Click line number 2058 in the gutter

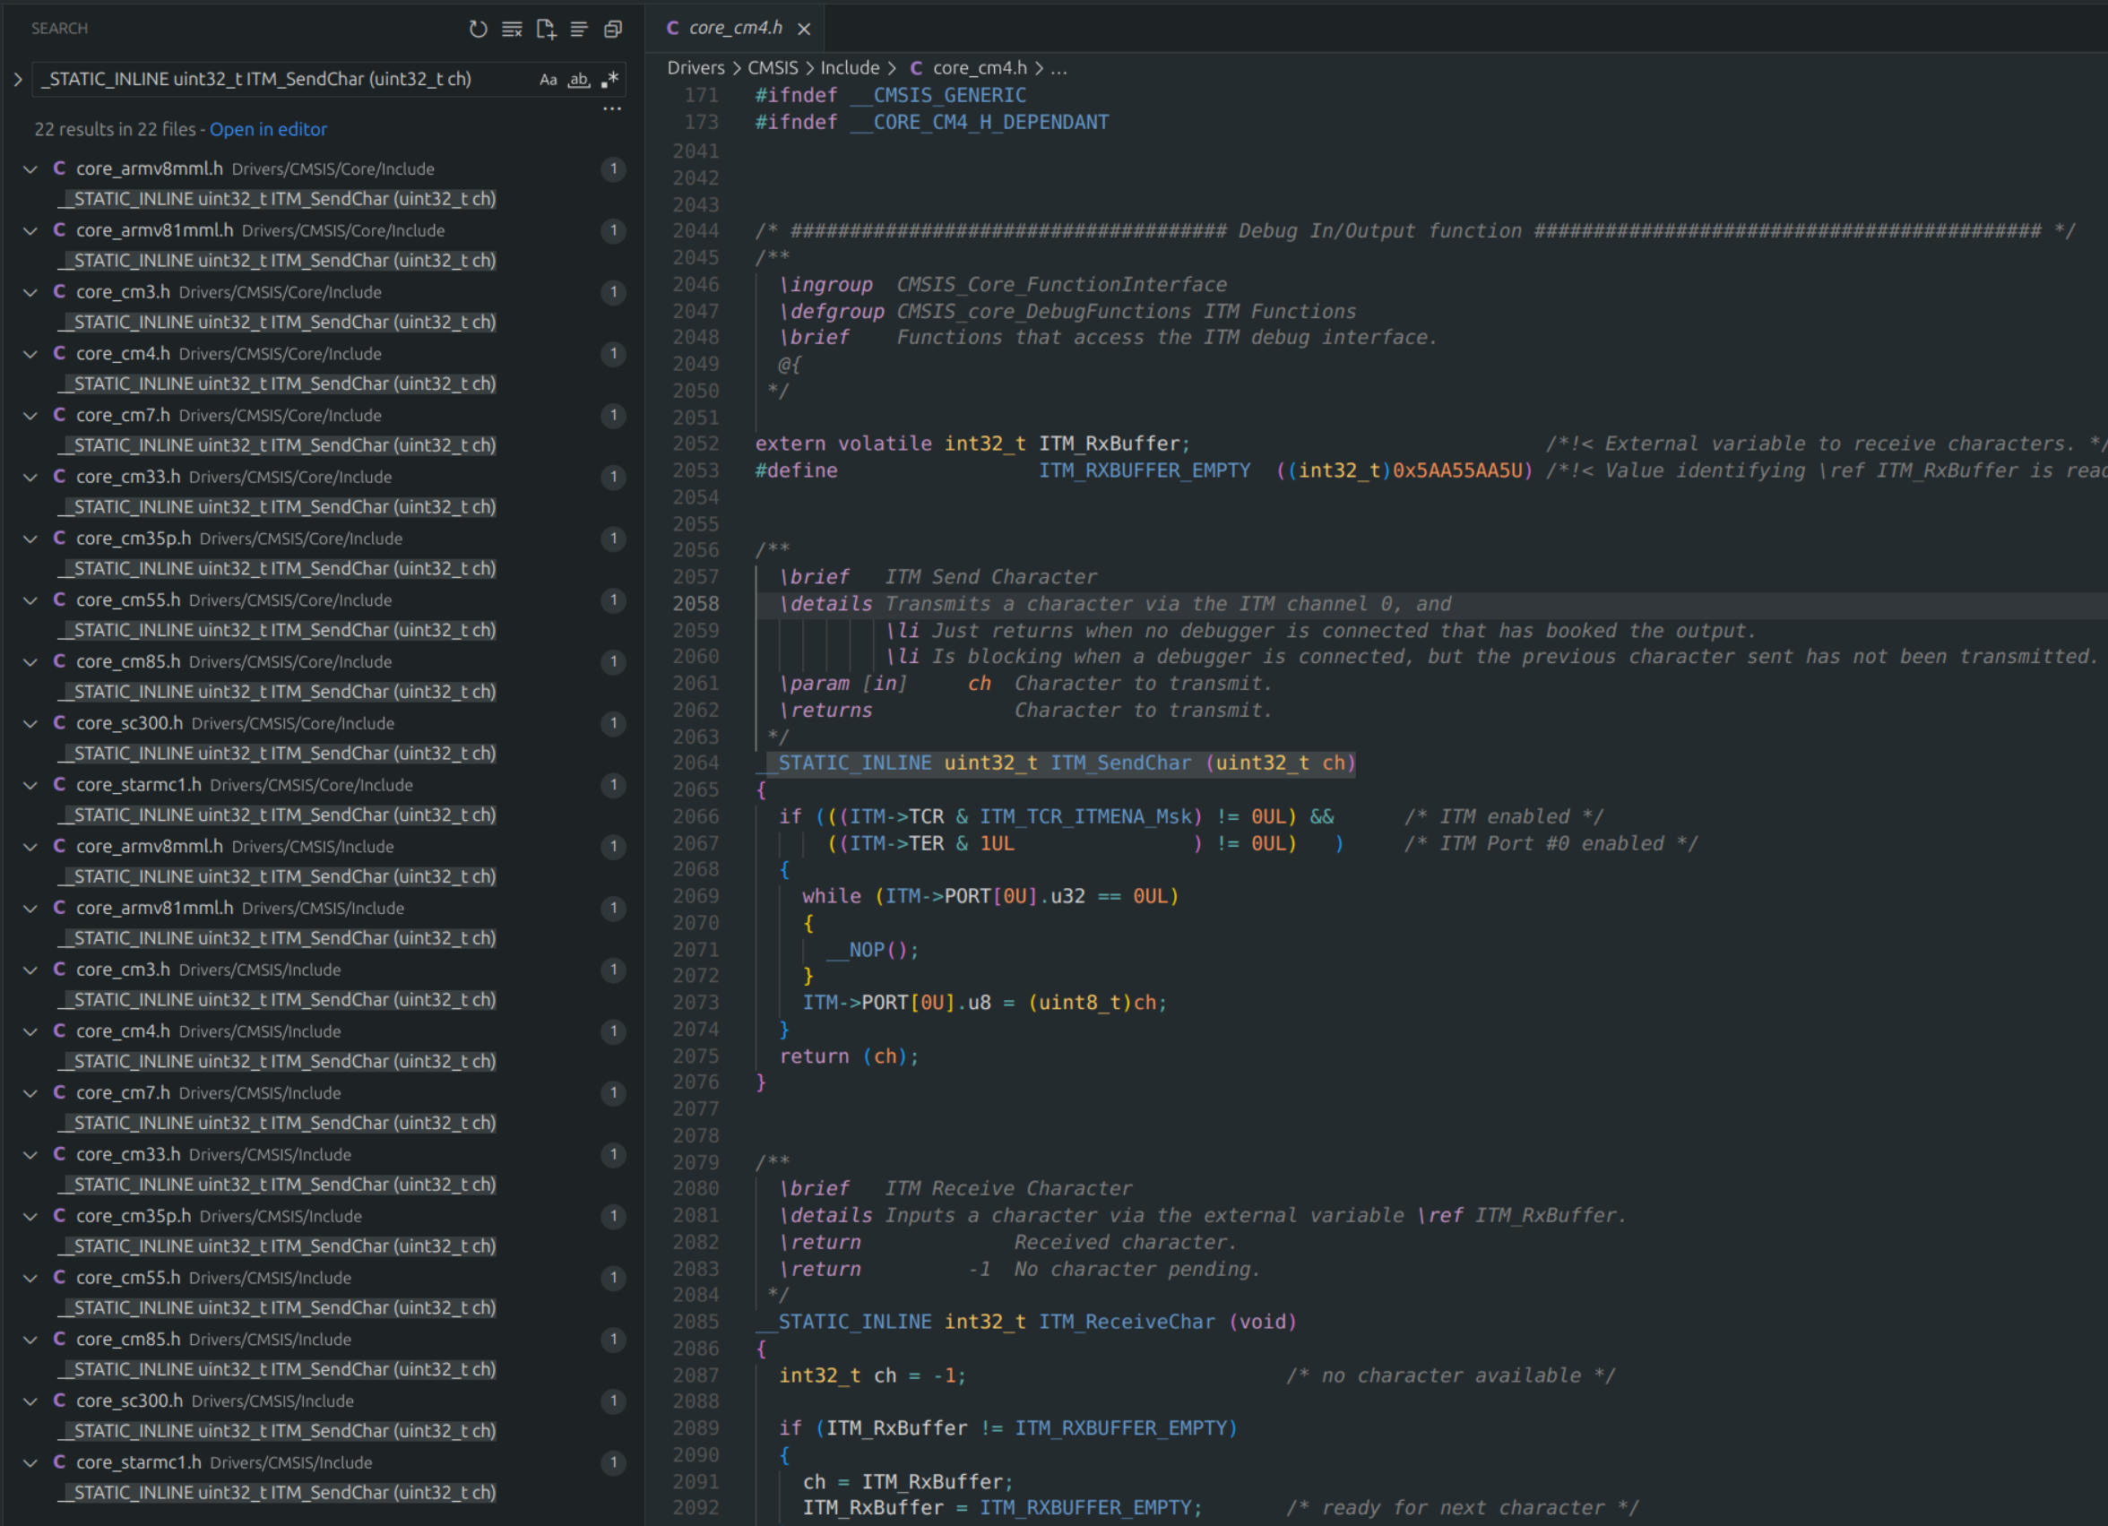click(x=695, y=604)
